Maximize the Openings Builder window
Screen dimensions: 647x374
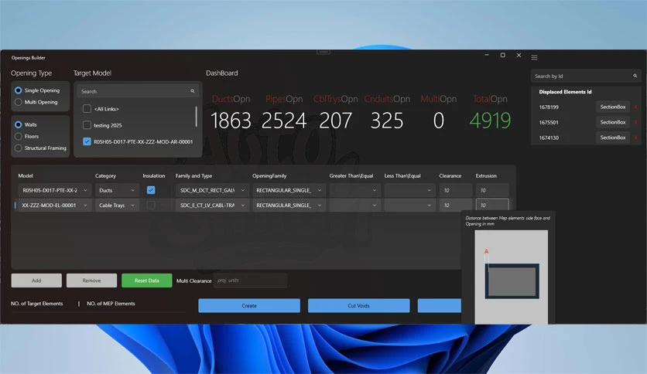coord(502,55)
